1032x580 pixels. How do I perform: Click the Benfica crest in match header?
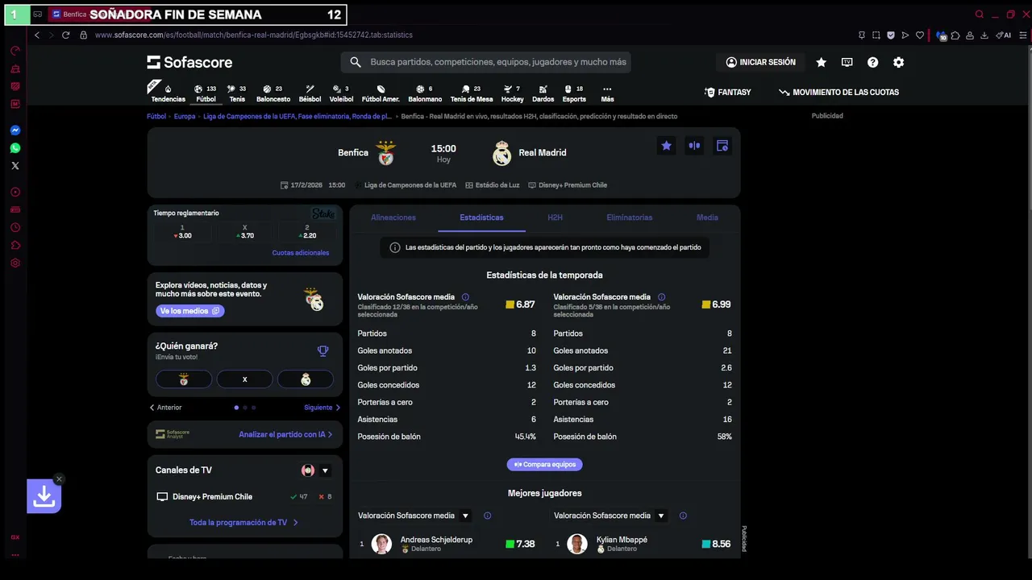coord(387,153)
